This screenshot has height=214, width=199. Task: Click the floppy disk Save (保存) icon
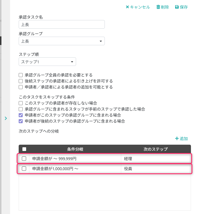177,7
